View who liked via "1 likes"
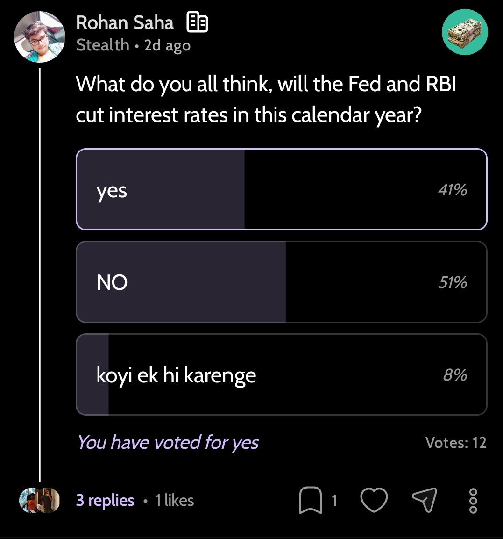503x539 pixels. 175,501
